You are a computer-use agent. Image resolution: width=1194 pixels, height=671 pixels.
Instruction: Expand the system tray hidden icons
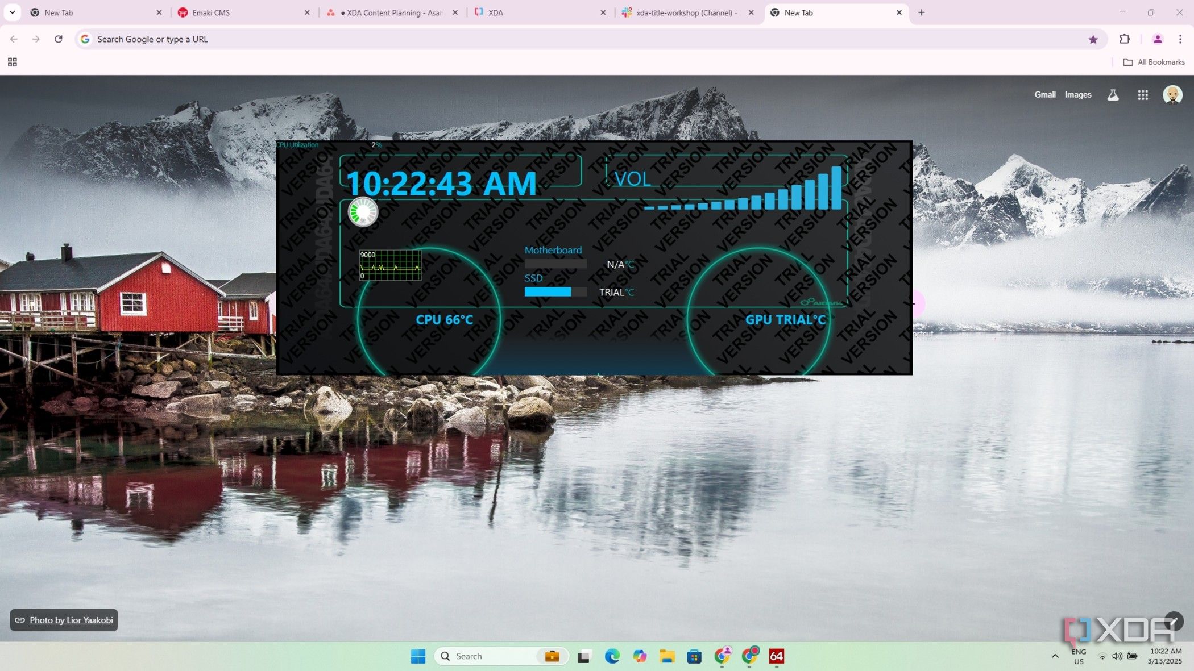point(1055,656)
